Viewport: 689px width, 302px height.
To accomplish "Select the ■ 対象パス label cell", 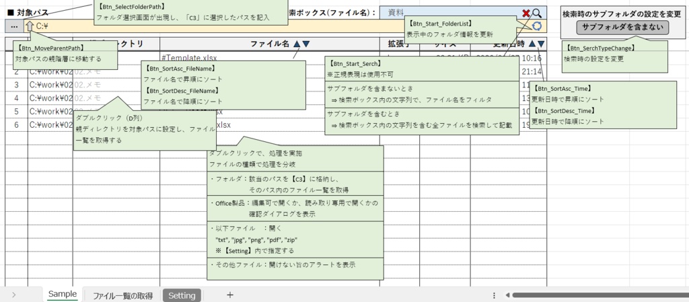I will pos(28,13).
